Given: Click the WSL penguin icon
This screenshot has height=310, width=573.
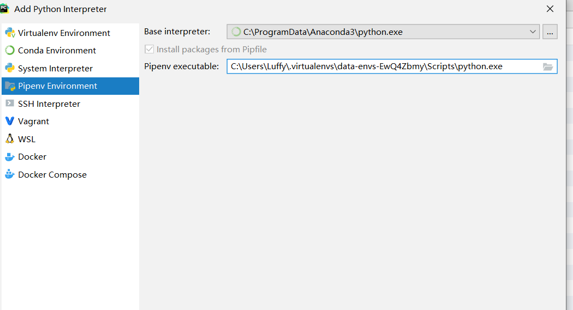Looking at the screenshot, I should click(x=10, y=139).
